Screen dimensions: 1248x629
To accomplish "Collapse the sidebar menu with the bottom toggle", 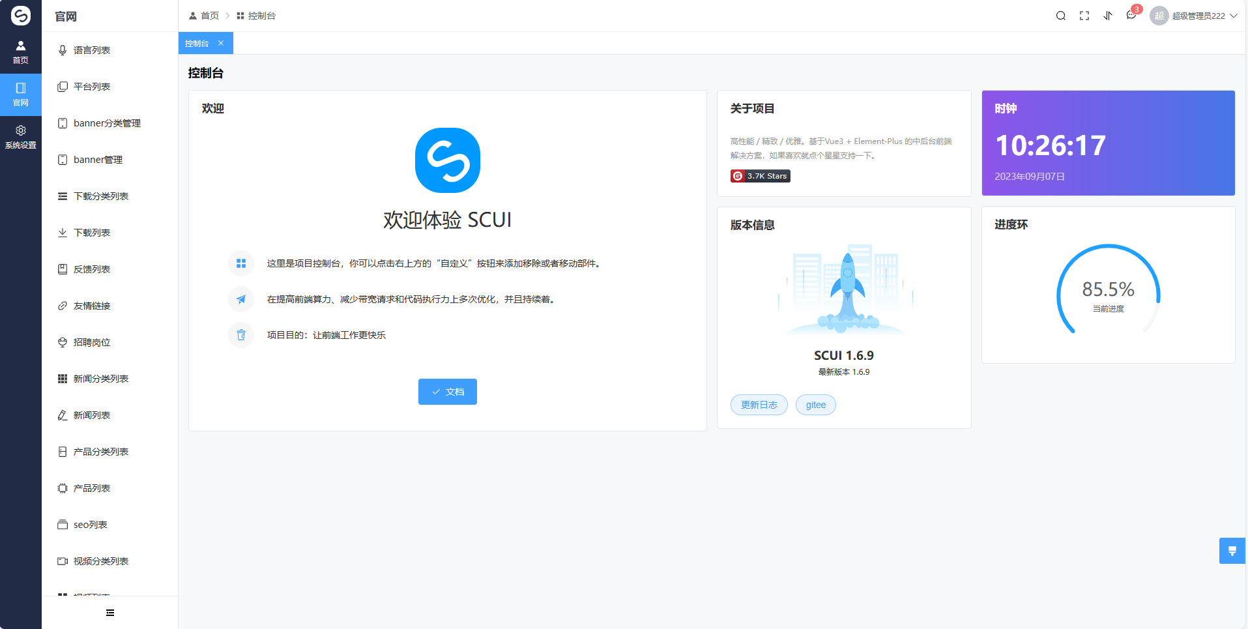I will pos(110,613).
